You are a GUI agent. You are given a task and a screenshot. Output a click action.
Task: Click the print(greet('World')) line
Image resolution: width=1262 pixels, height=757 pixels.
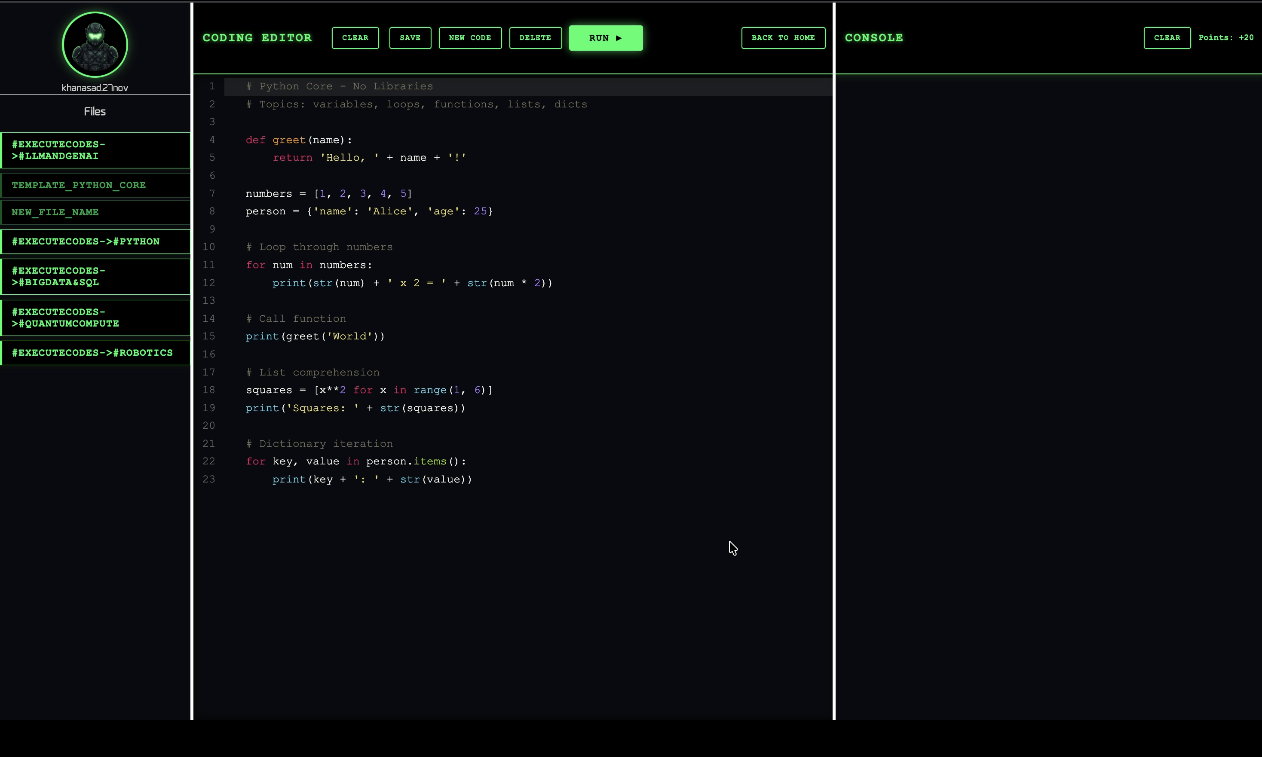(x=315, y=336)
